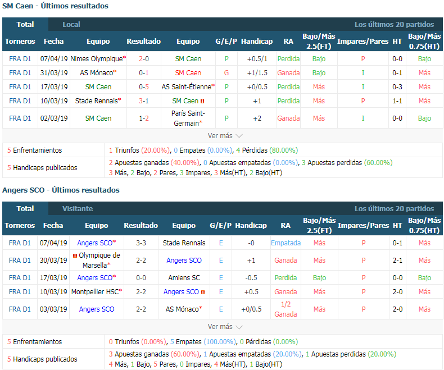Click AS Mónaco in the 03/03/19 row
The image size is (444, 370).
[182, 309]
